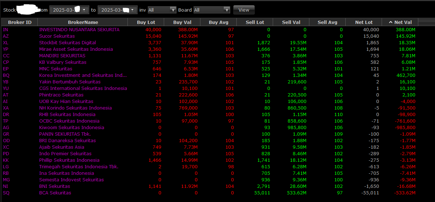The image size is (435, 202).
Task: Click broker ID code SQ
Action: pos(6,193)
